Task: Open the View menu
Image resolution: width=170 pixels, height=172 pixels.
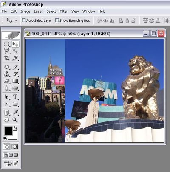Action: (x=75, y=11)
